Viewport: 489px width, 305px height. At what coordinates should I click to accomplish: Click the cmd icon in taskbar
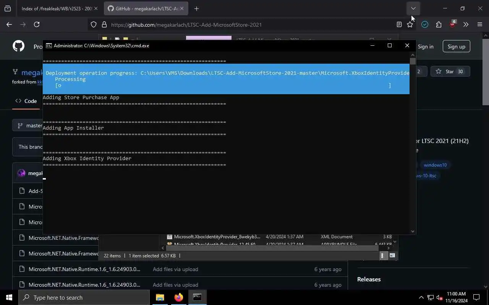click(x=197, y=297)
